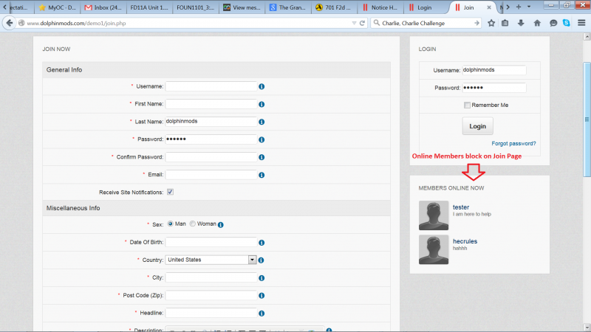Click the info icon next to City
This screenshot has width=591, height=332.
262,278
